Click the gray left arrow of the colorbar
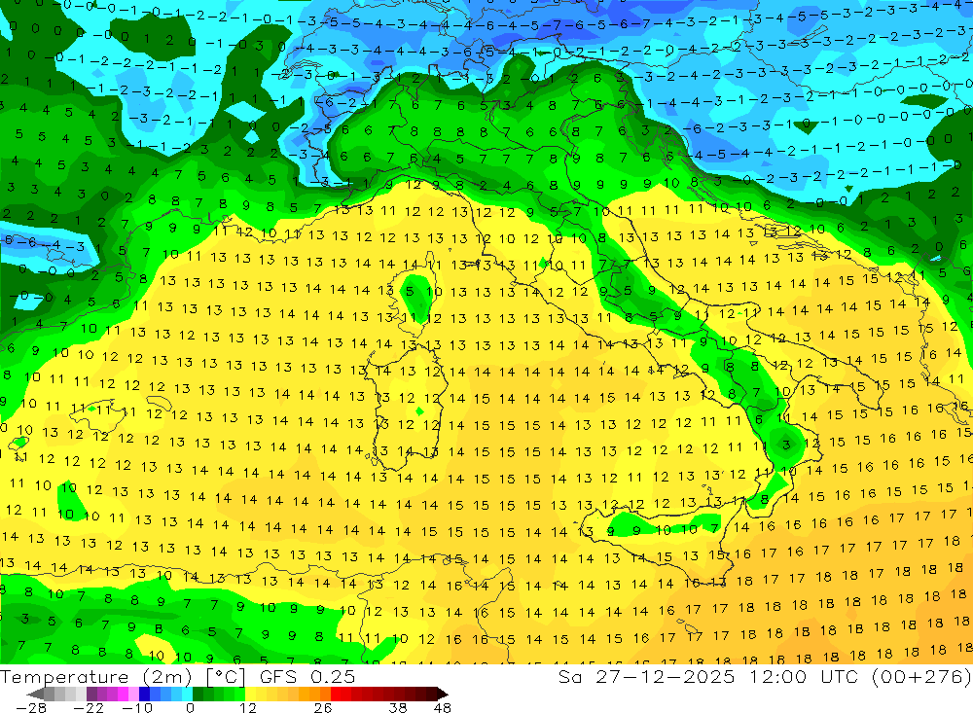Screen dimensions: 973x713 (35, 694)
